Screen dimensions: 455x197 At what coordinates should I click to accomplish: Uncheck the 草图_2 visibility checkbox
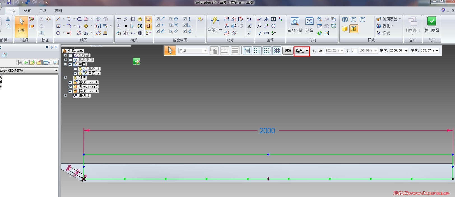pos(75,73)
